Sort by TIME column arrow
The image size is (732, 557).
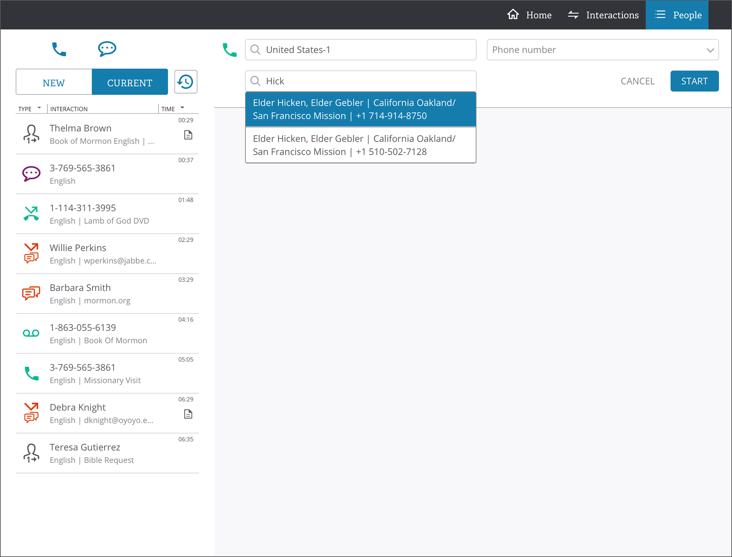pyautogui.click(x=182, y=108)
